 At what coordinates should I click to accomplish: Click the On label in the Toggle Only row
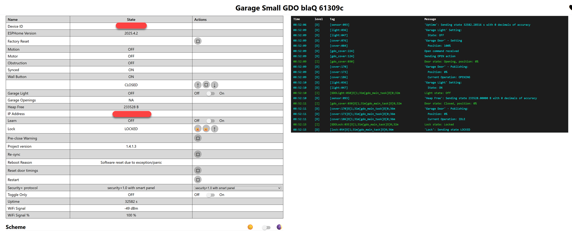[222, 195]
